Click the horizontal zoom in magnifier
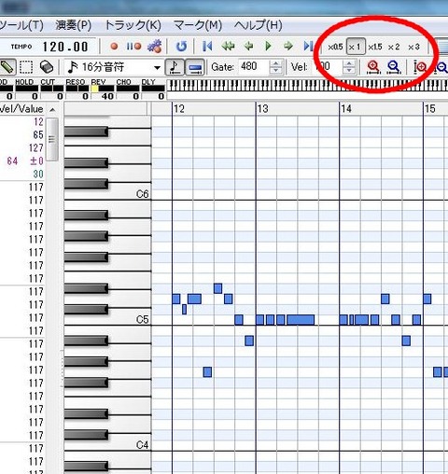 coord(373,67)
